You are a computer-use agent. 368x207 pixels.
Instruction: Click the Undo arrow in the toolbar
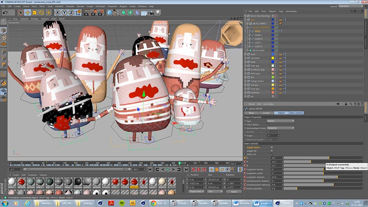pyautogui.click(x=6, y=13)
